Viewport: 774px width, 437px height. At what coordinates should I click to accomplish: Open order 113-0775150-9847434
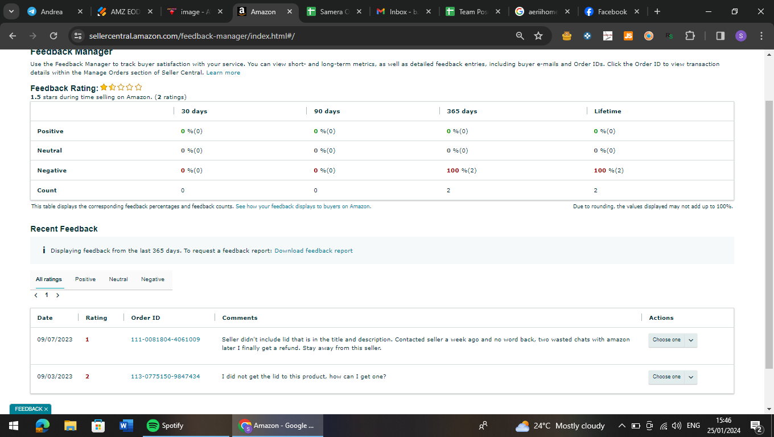point(166,377)
